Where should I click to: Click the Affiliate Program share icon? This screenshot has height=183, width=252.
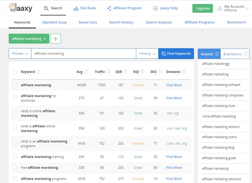click(109, 8)
